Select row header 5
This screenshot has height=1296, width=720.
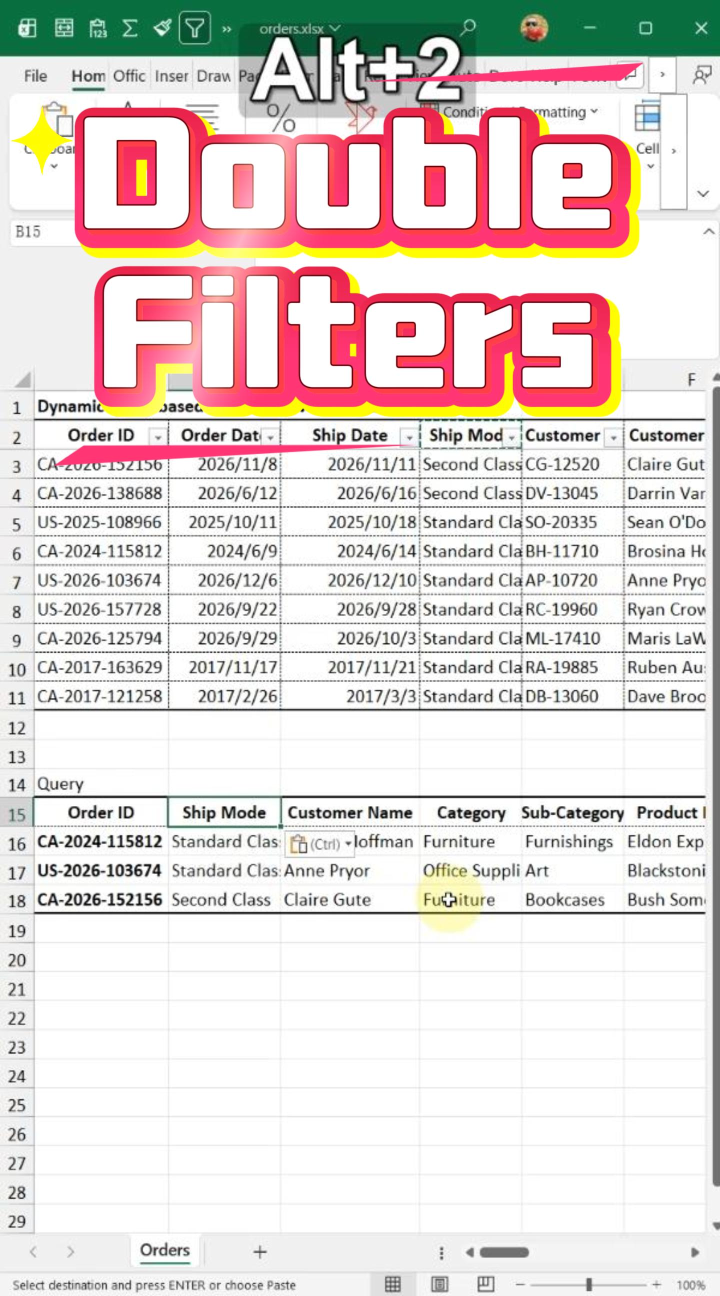(16, 524)
